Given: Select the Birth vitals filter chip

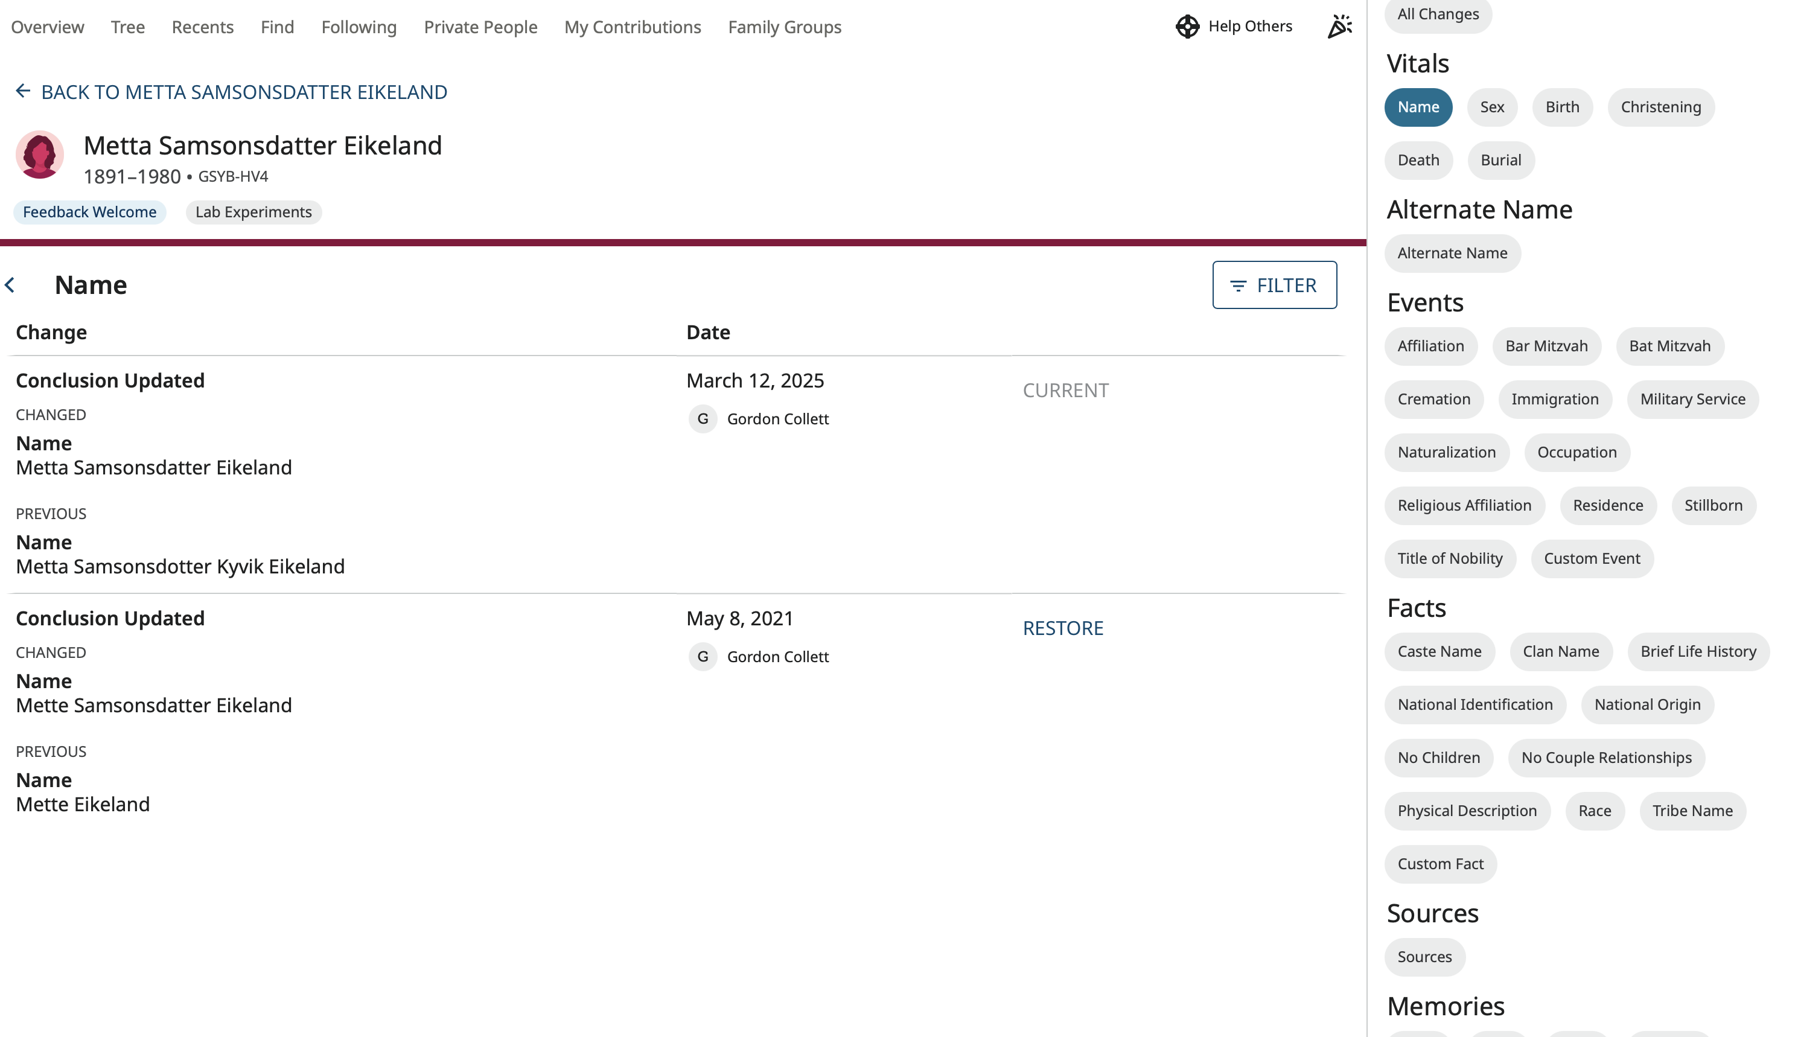Looking at the screenshot, I should tap(1561, 107).
